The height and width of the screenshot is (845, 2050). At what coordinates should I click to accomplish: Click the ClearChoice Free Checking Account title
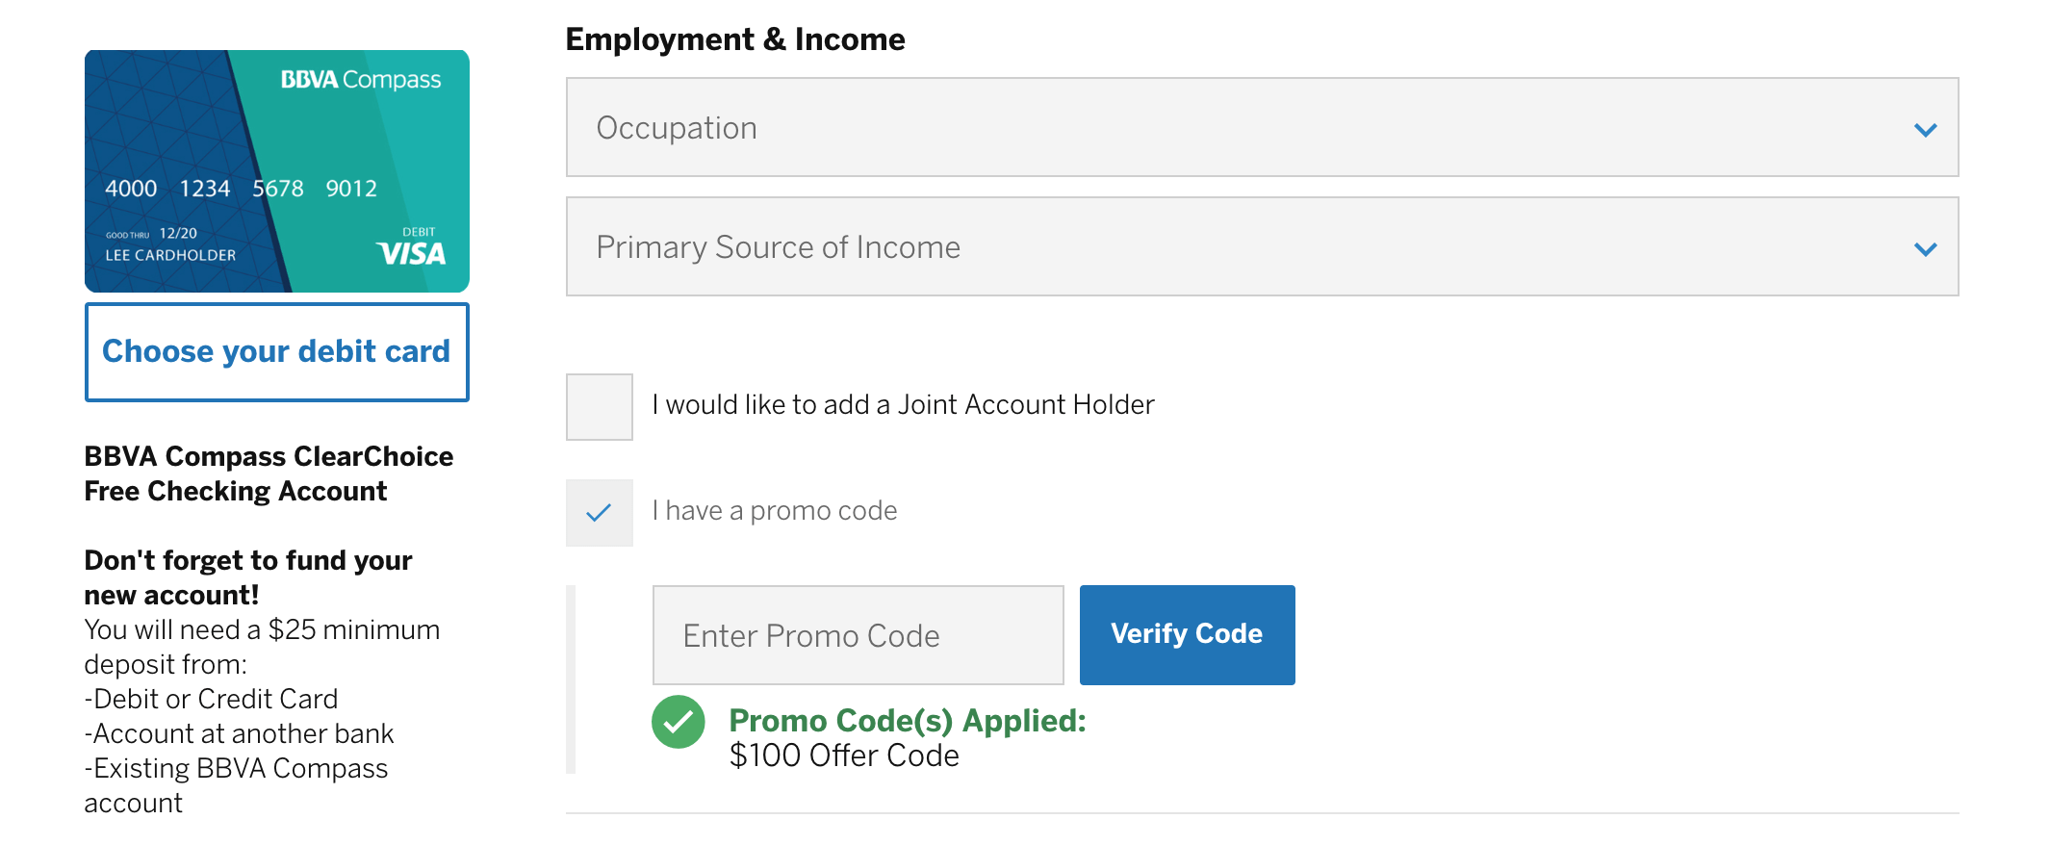[x=269, y=474]
